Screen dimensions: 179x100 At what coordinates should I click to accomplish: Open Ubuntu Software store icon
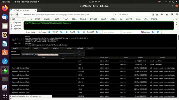point(5,52)
